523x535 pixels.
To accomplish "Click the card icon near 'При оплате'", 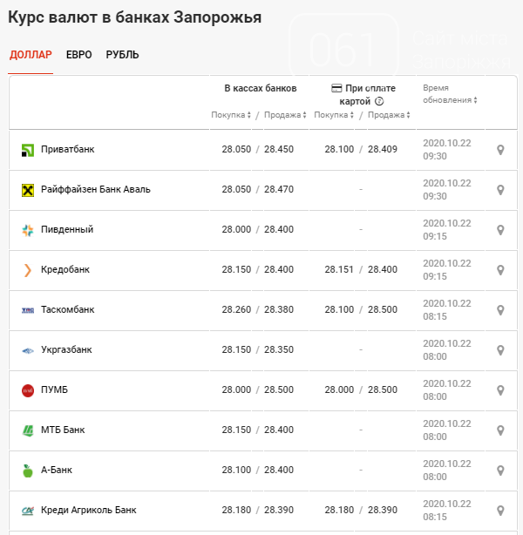I will [x=336, y=88].
